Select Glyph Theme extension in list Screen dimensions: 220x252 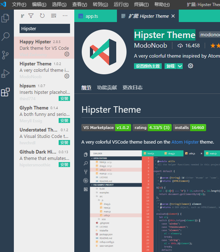(44, 114)
